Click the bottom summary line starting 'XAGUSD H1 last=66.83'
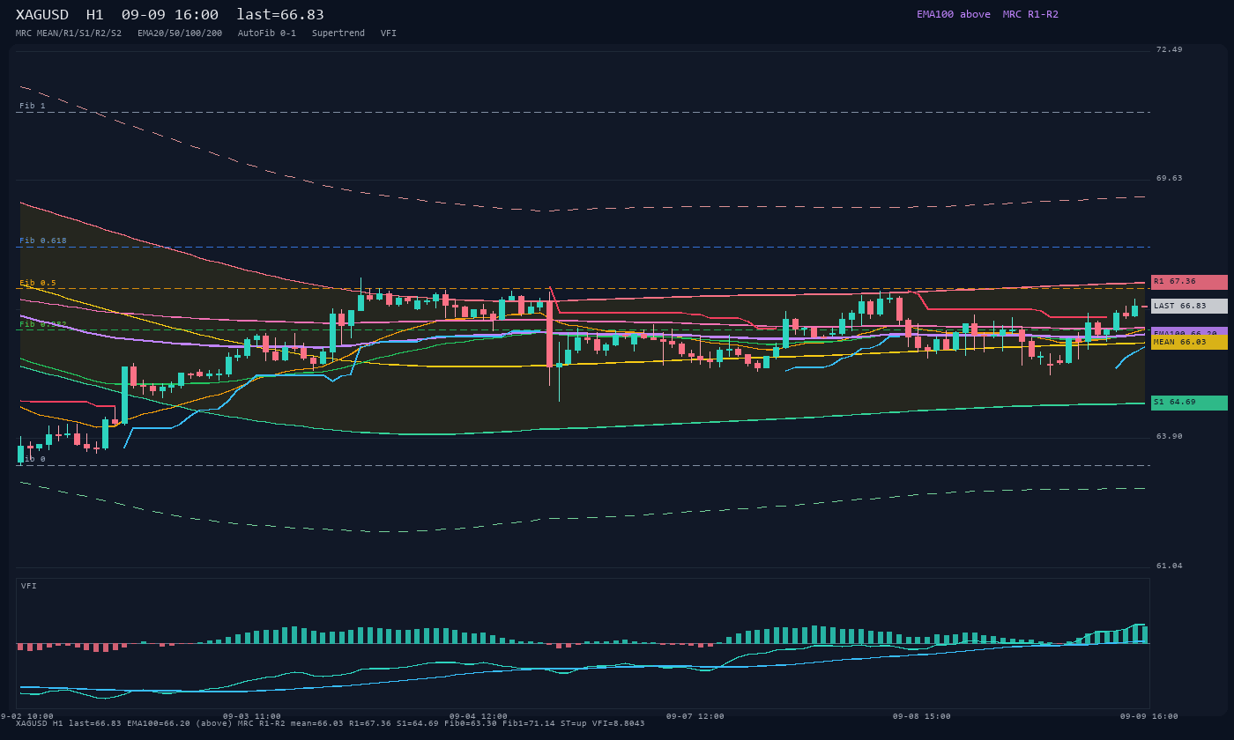1234x740 pixels. [x=331, y=724]
